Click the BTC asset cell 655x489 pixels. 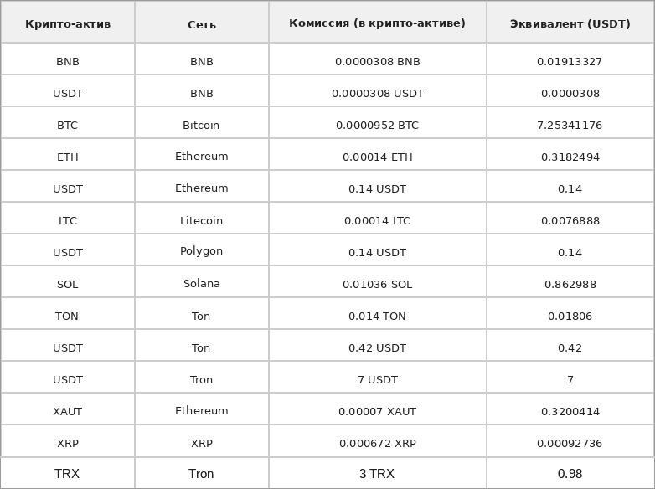(68, 125)
